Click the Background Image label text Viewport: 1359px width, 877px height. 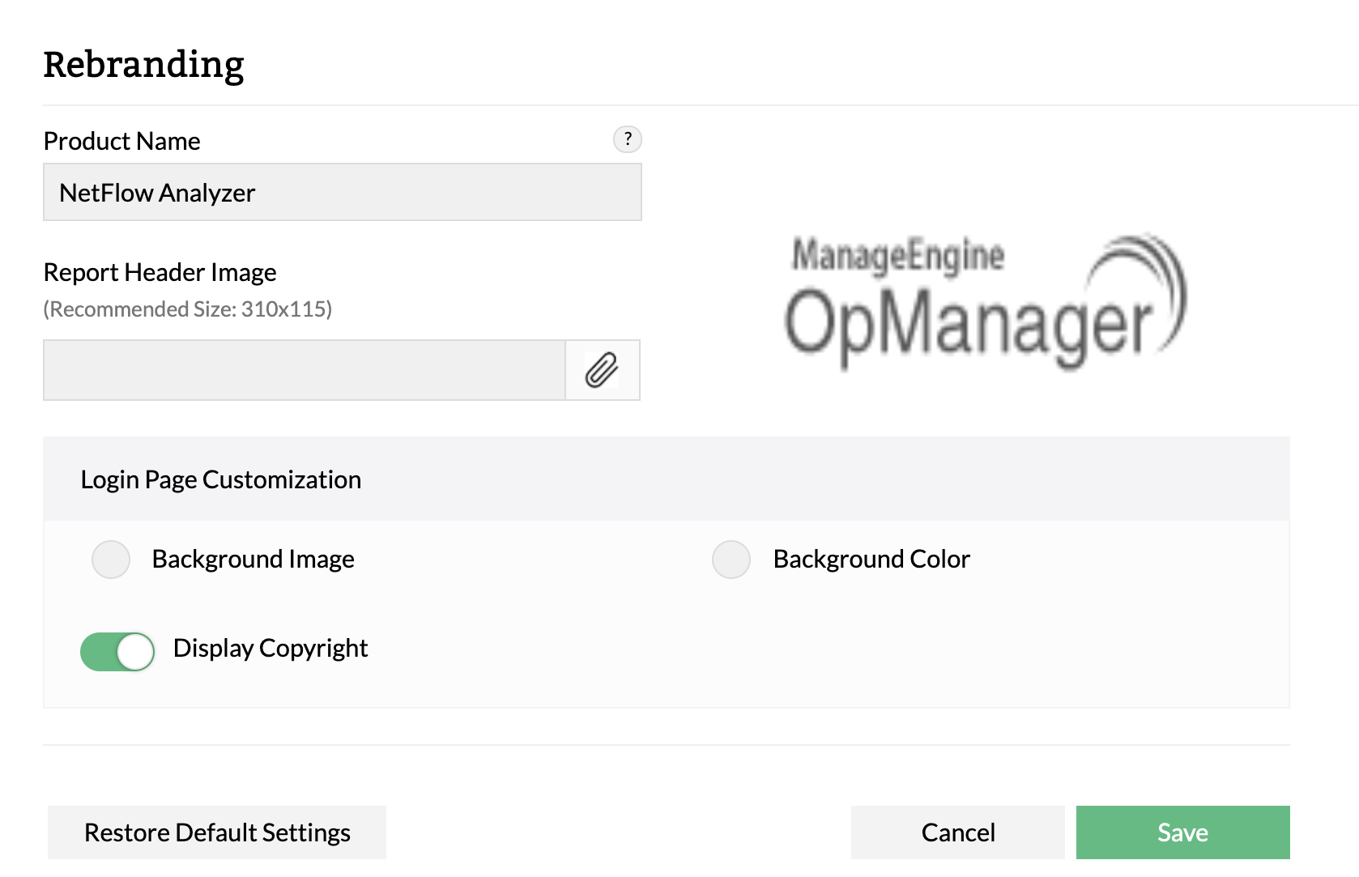point(253,560)
